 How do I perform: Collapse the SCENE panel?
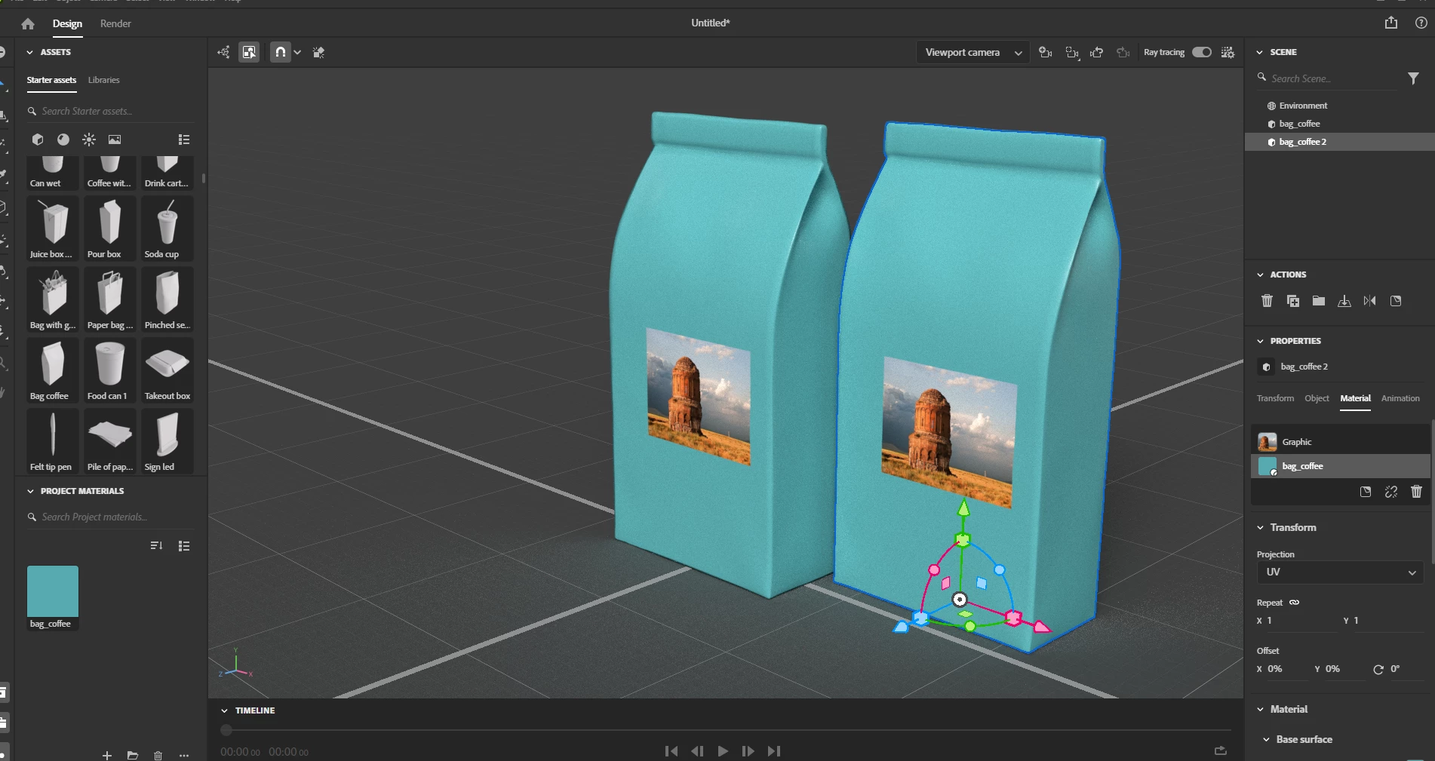click(x=1260, y=52)
